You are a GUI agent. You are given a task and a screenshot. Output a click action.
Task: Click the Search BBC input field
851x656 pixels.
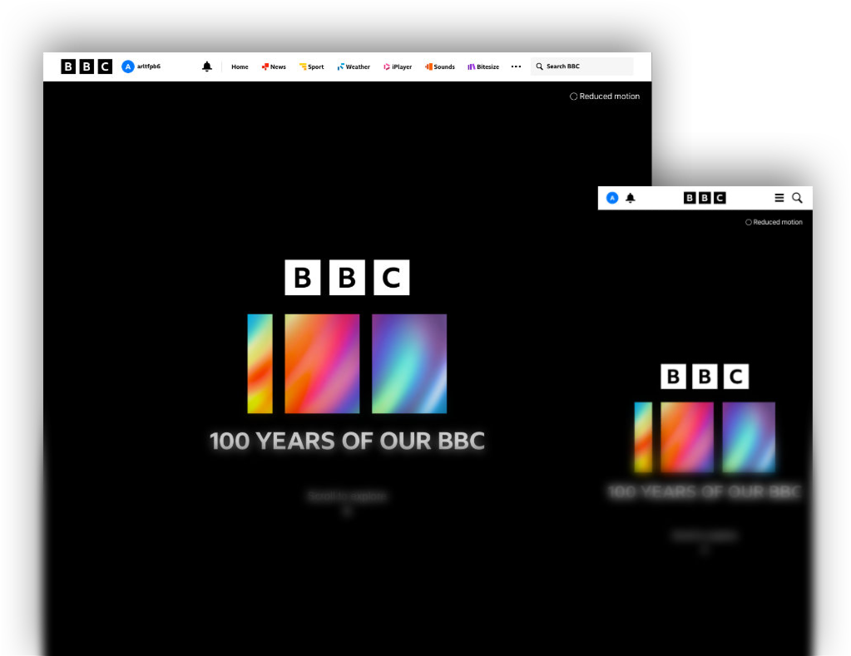coord(582,67)
